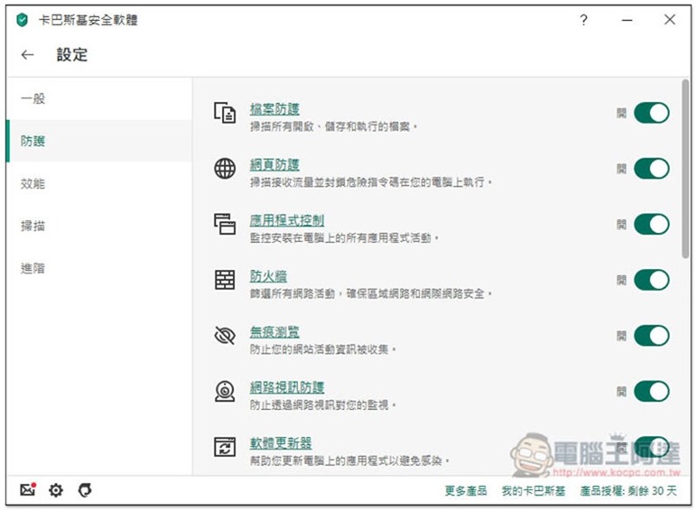The height and width of the screenshot is (511, 697).
Task: Open the 網路視訊防護 link
Action: point(287,387)
